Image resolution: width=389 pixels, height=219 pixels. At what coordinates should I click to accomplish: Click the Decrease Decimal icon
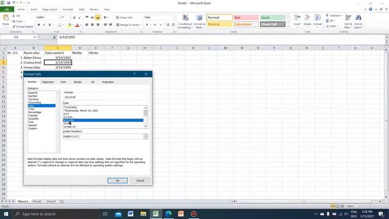click(173, 25)
